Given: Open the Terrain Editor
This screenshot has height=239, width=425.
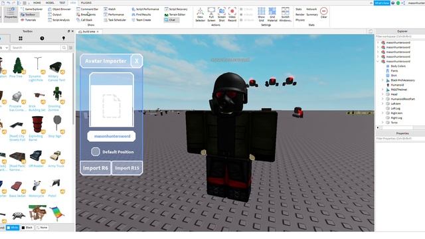Looking at the screenshot, I should click(175, 15).
